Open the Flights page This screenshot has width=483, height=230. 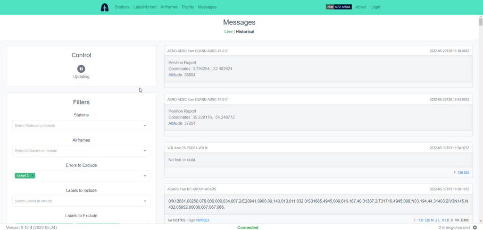[188, 7]
